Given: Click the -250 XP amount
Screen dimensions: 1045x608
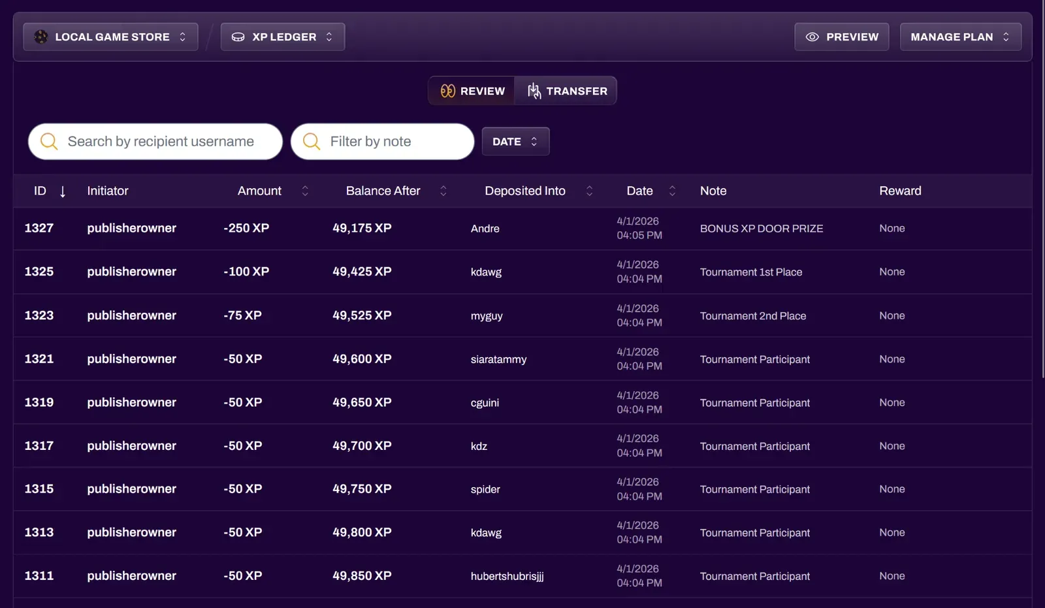Looking at the screenshot, I should (246, 228).
